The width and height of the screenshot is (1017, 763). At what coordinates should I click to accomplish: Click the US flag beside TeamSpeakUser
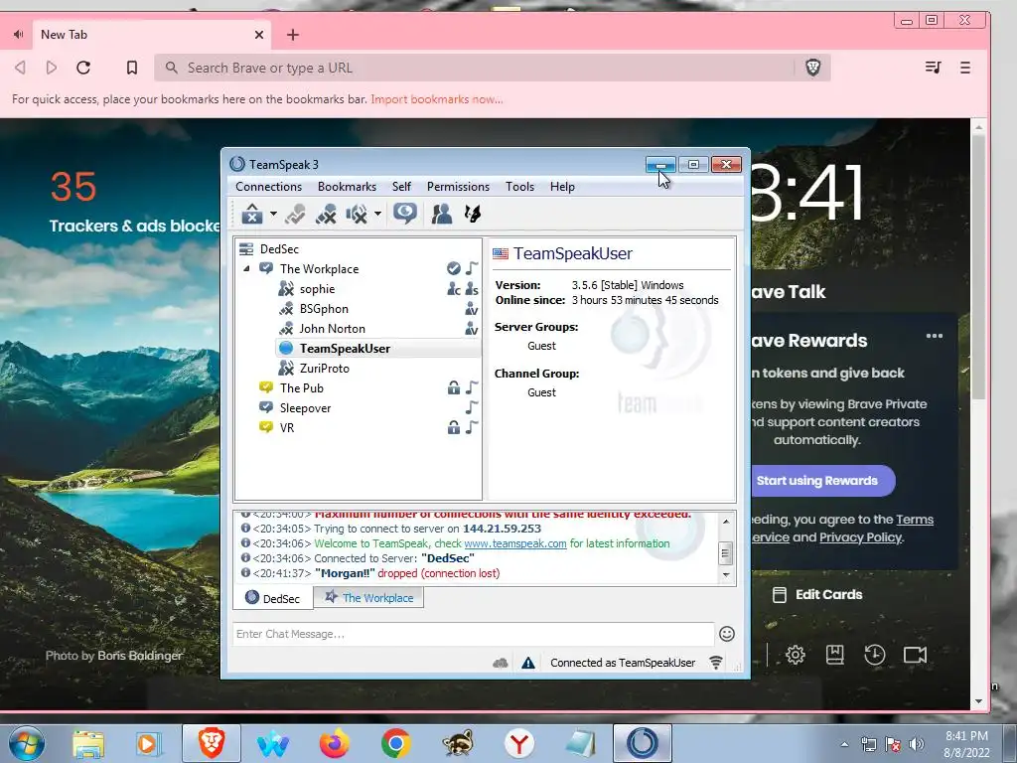coord(501,253)
